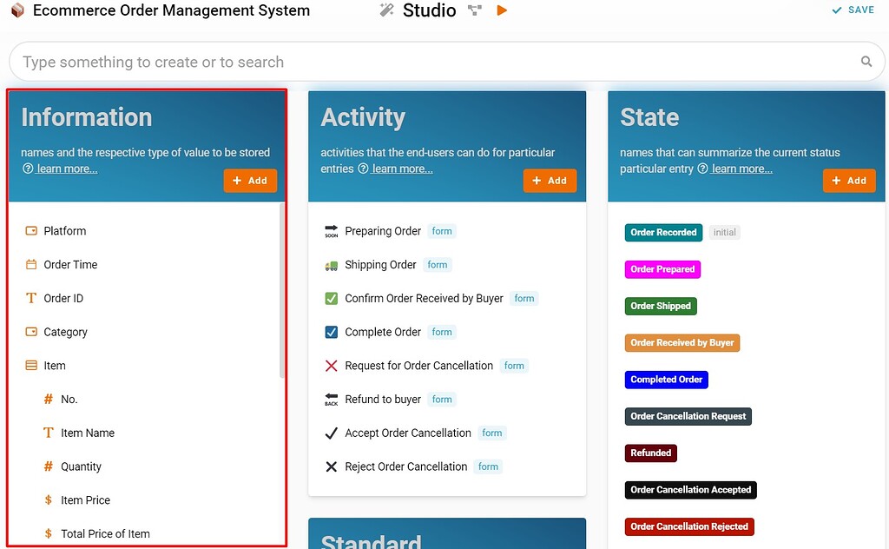Click the Order ID text type icon
The height and width of the screenshot is (549, 889).
(x=31, y=298)
